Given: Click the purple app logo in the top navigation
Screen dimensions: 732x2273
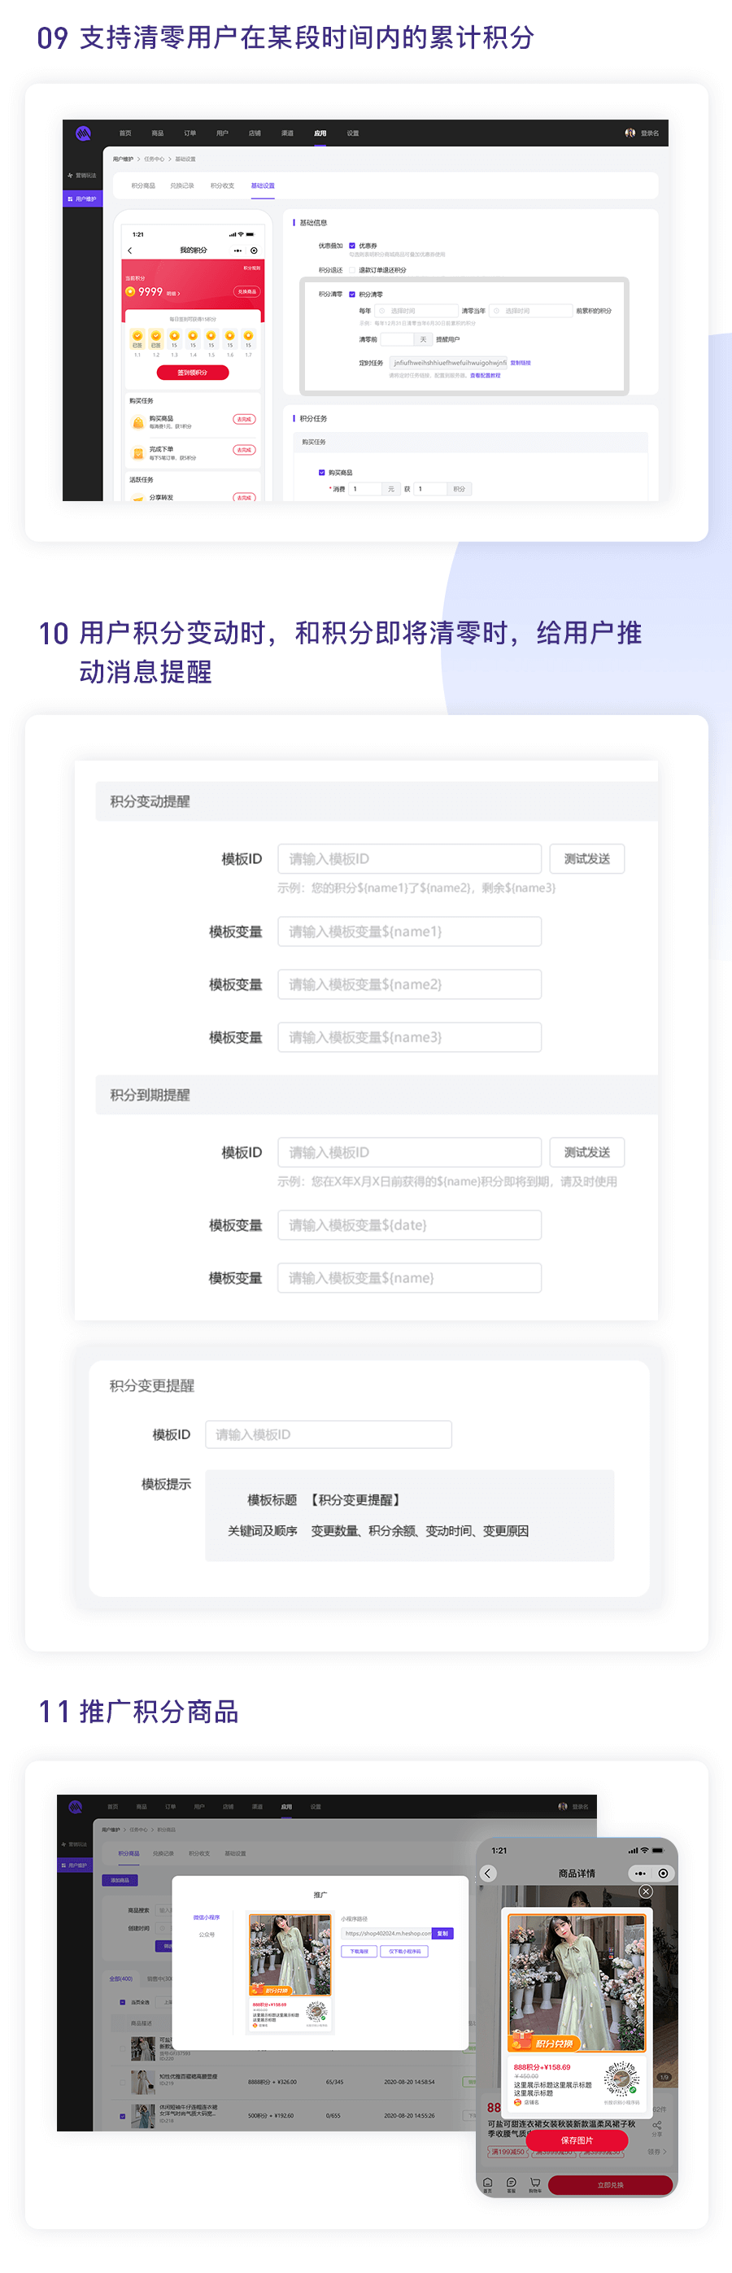Looking at the screenshot, I should click(83, 133).
